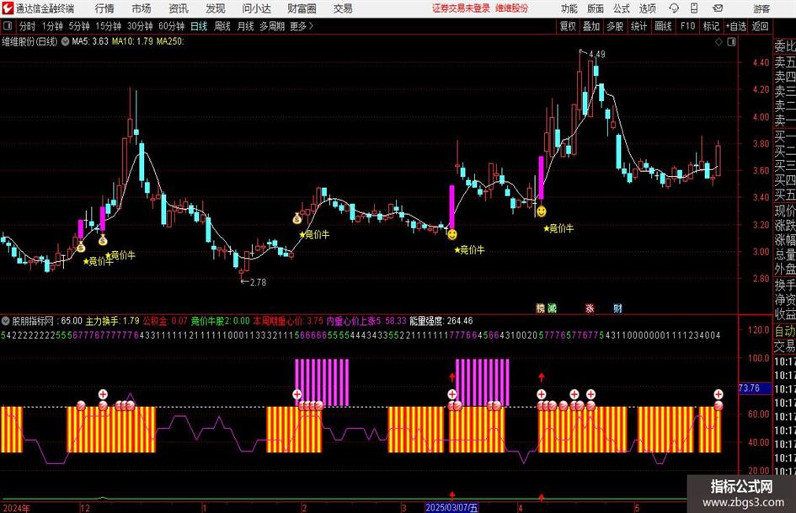This screenshot has width=796, height=513.
Task: Toggle 叠加 overlay mode
Action: [591, 26]
